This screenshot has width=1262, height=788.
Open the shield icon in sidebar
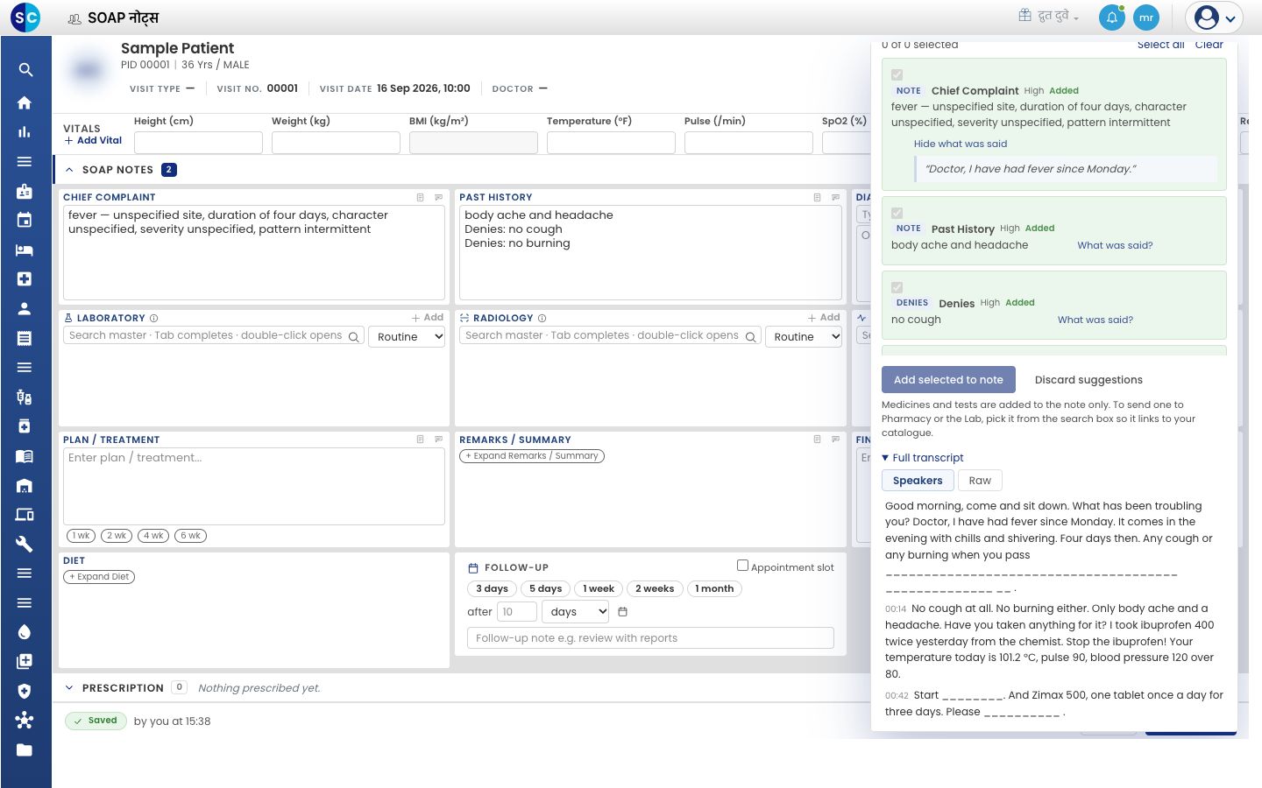25,691
